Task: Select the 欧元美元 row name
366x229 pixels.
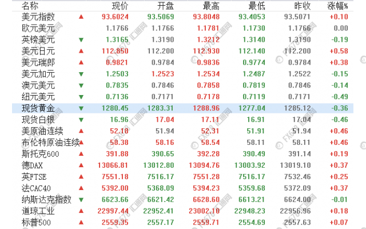Action: [38, 28]
